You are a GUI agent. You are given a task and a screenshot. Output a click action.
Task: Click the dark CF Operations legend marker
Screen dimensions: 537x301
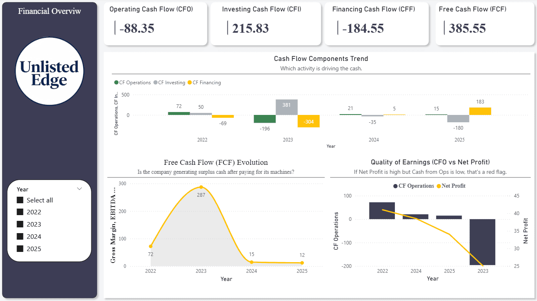click(395, 186)
